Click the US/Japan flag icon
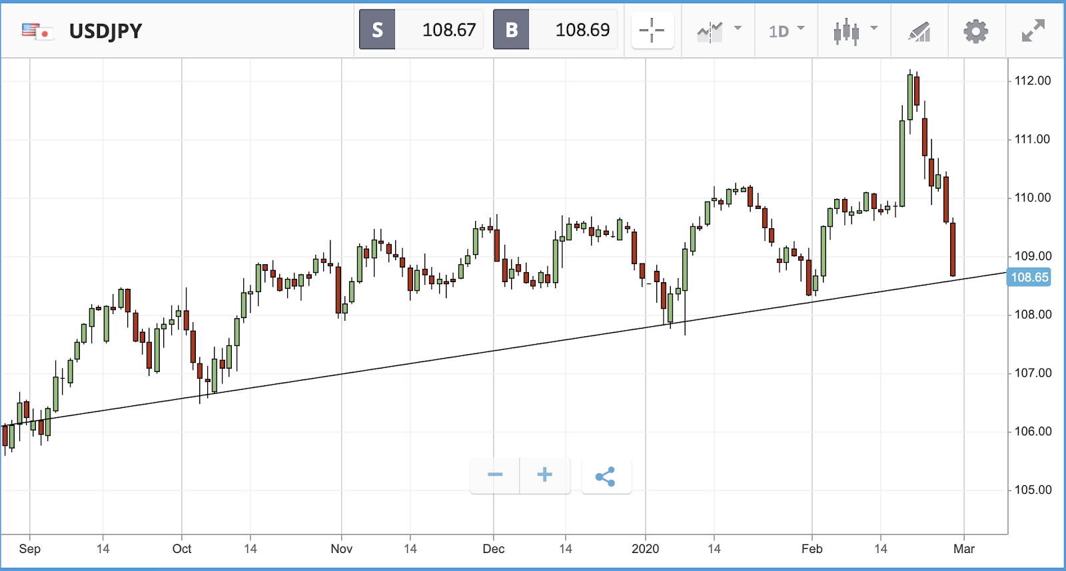Viewport: 1066px width, 571px height. coord(37,31)
